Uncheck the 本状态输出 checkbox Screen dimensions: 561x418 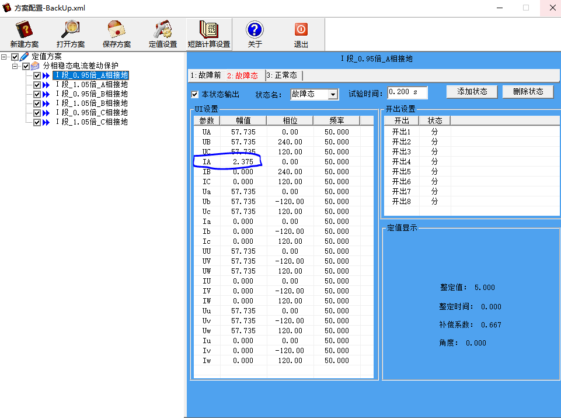(195, 94)
